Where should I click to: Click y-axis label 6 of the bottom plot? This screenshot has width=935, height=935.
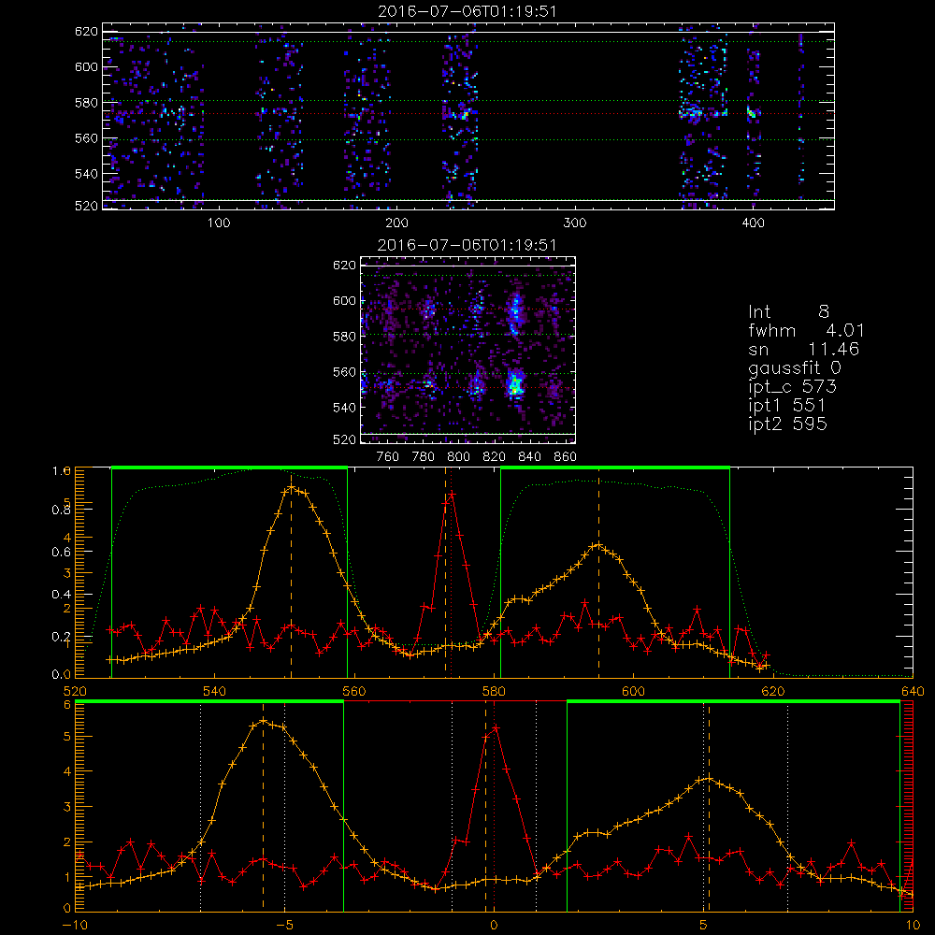click(x=66, y=704)
